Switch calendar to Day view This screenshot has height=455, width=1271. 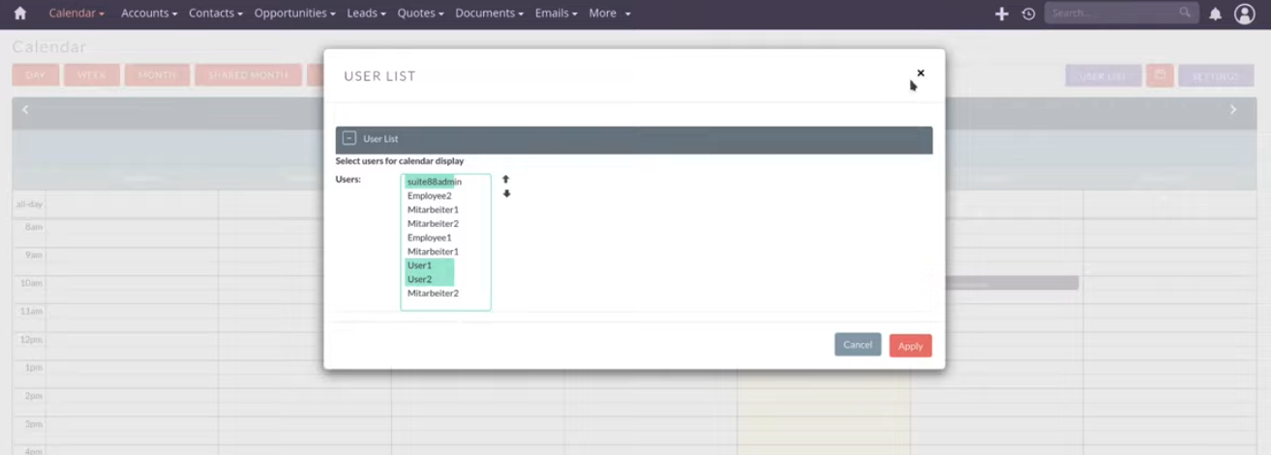pyautogui.click(x=36, y=75)
